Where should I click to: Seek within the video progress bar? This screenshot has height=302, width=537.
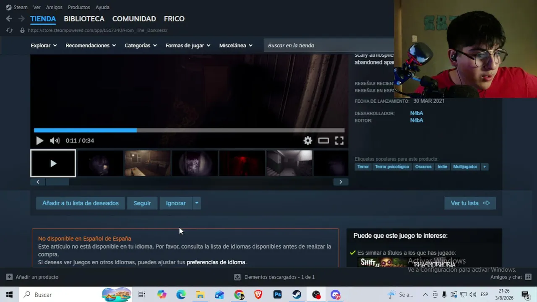pos(189,130)
